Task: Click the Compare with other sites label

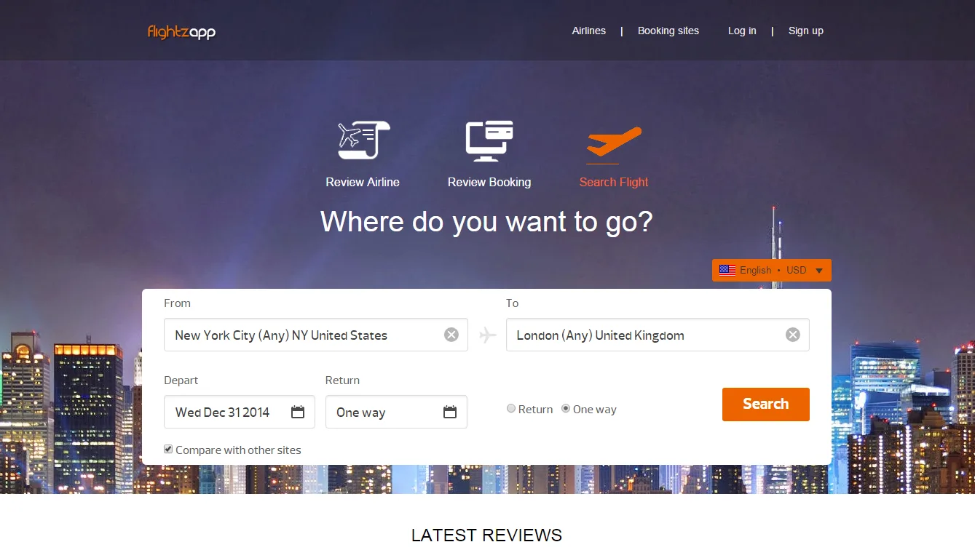Action: pyautogui.click(x=238, y=450)
